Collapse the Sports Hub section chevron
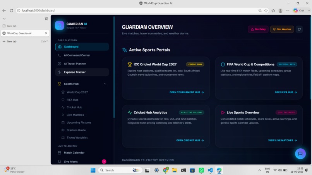Image resolution: width=312 pixels, height=175 pixels. point(105,84)
